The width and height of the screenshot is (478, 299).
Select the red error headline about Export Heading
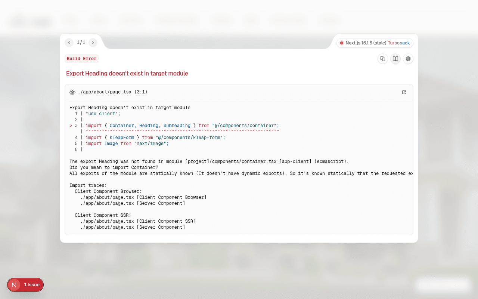pyautogui.click(x=127, y=74)
